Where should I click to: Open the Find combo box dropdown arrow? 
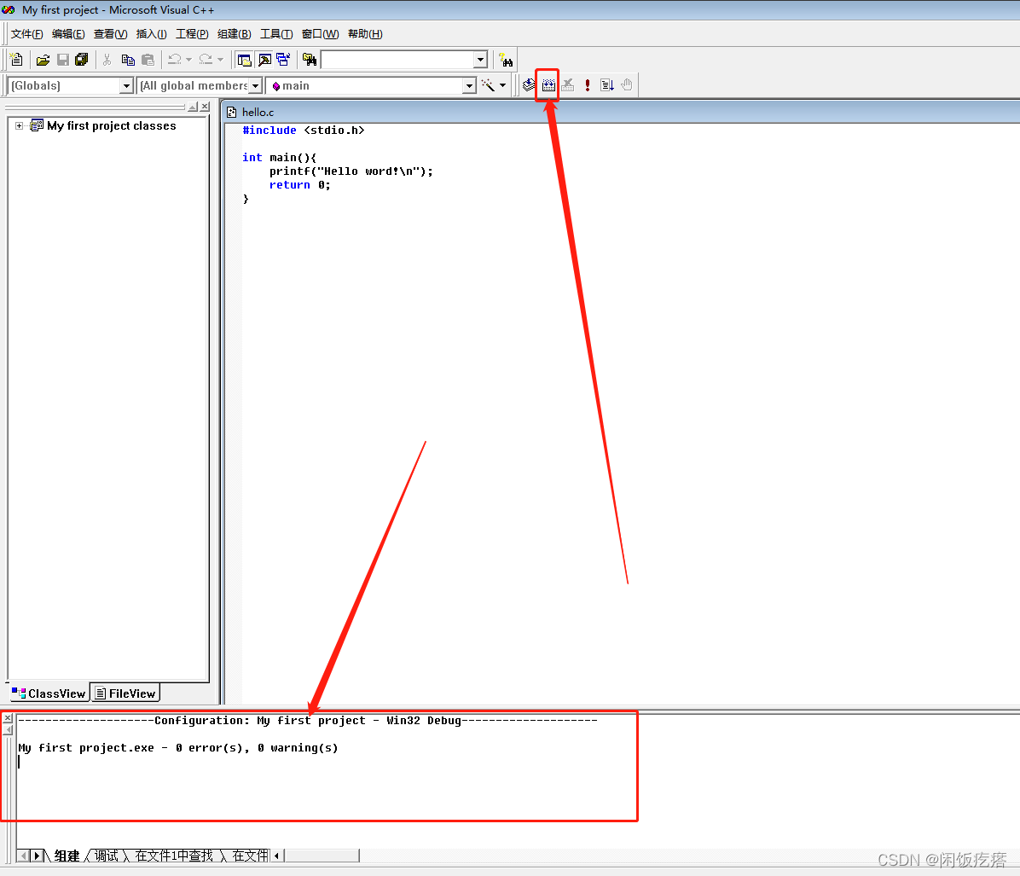[x=480, y=60]
